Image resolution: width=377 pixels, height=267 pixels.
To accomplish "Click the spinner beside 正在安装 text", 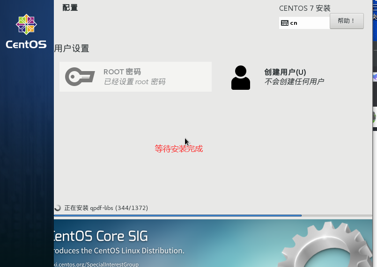I will click(58, 208).
